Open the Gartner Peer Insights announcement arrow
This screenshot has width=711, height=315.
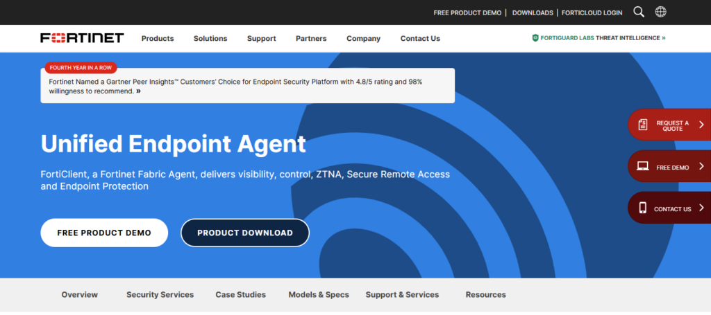138,91
